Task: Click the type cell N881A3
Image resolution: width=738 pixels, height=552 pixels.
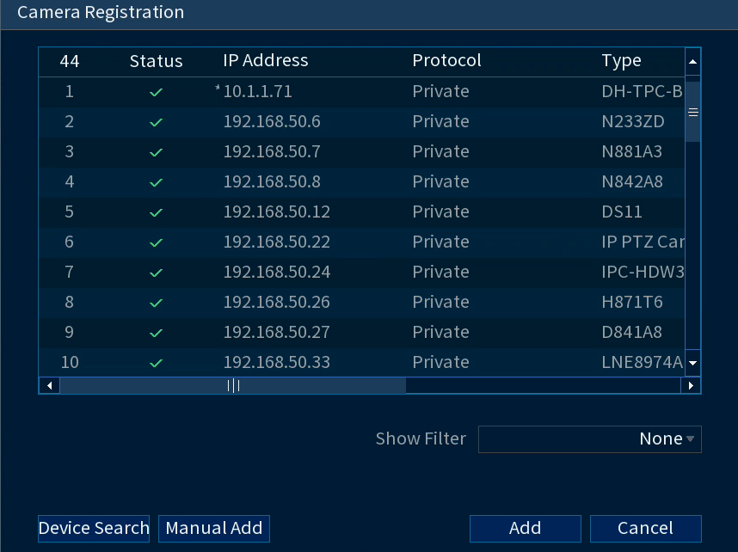Action: [x=632, y=151]
